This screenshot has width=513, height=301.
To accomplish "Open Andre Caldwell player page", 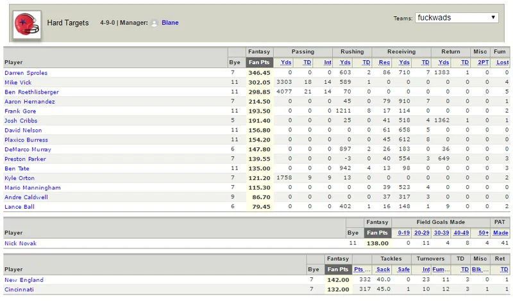I will 26,197.
